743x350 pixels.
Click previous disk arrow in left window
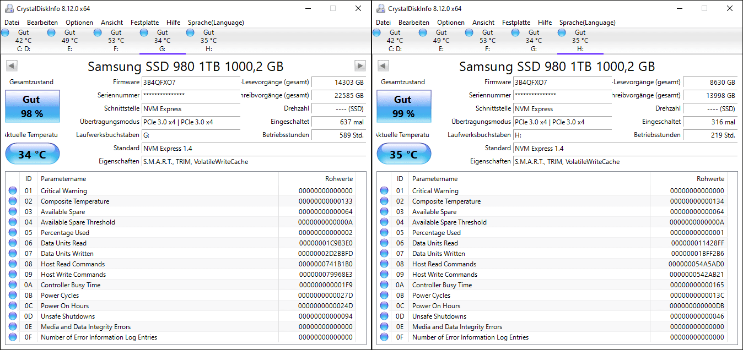click(12, 66)
